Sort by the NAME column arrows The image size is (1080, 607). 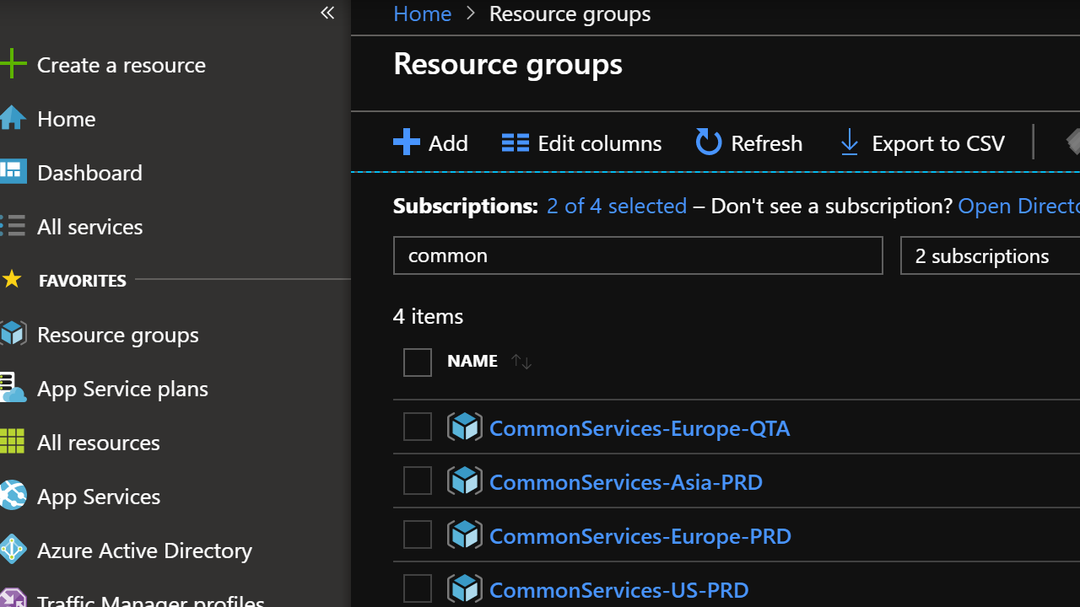pos(521,363)
